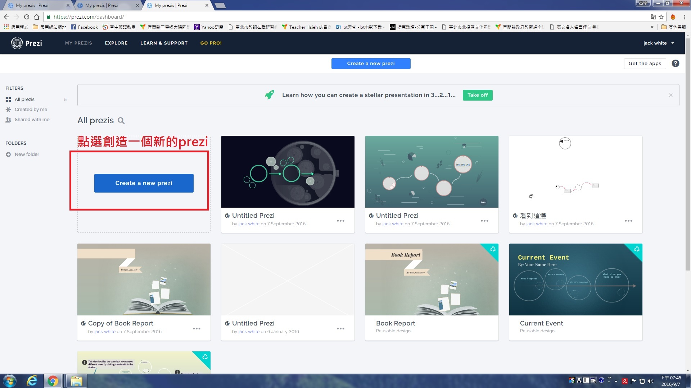The width and height of the screenshot is (691, 388).
Task: Reload the page with browser refresh icon
Action: coord(26,17)
